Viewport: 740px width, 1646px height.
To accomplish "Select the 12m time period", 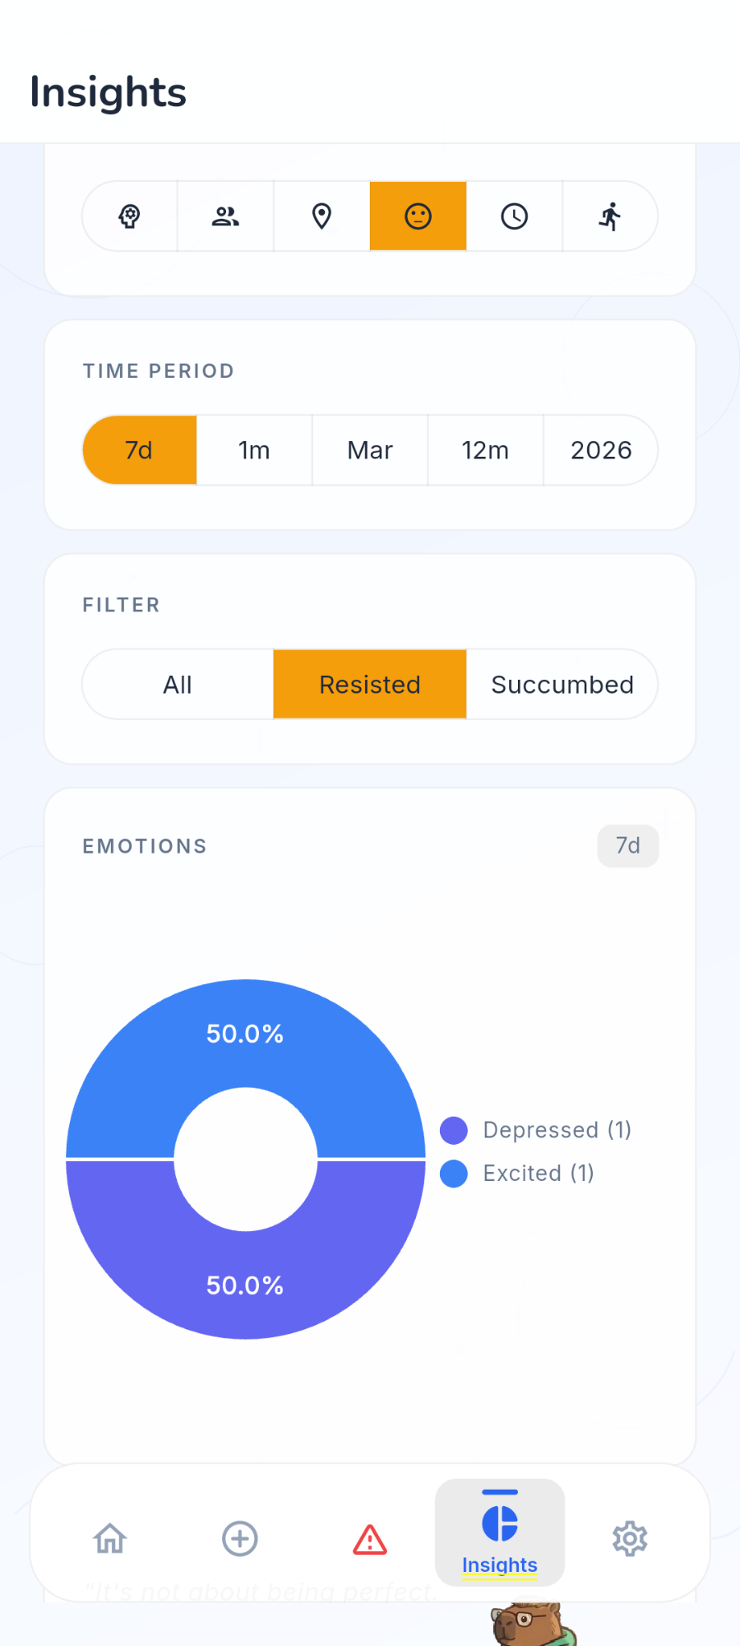I will pos(485,450).
